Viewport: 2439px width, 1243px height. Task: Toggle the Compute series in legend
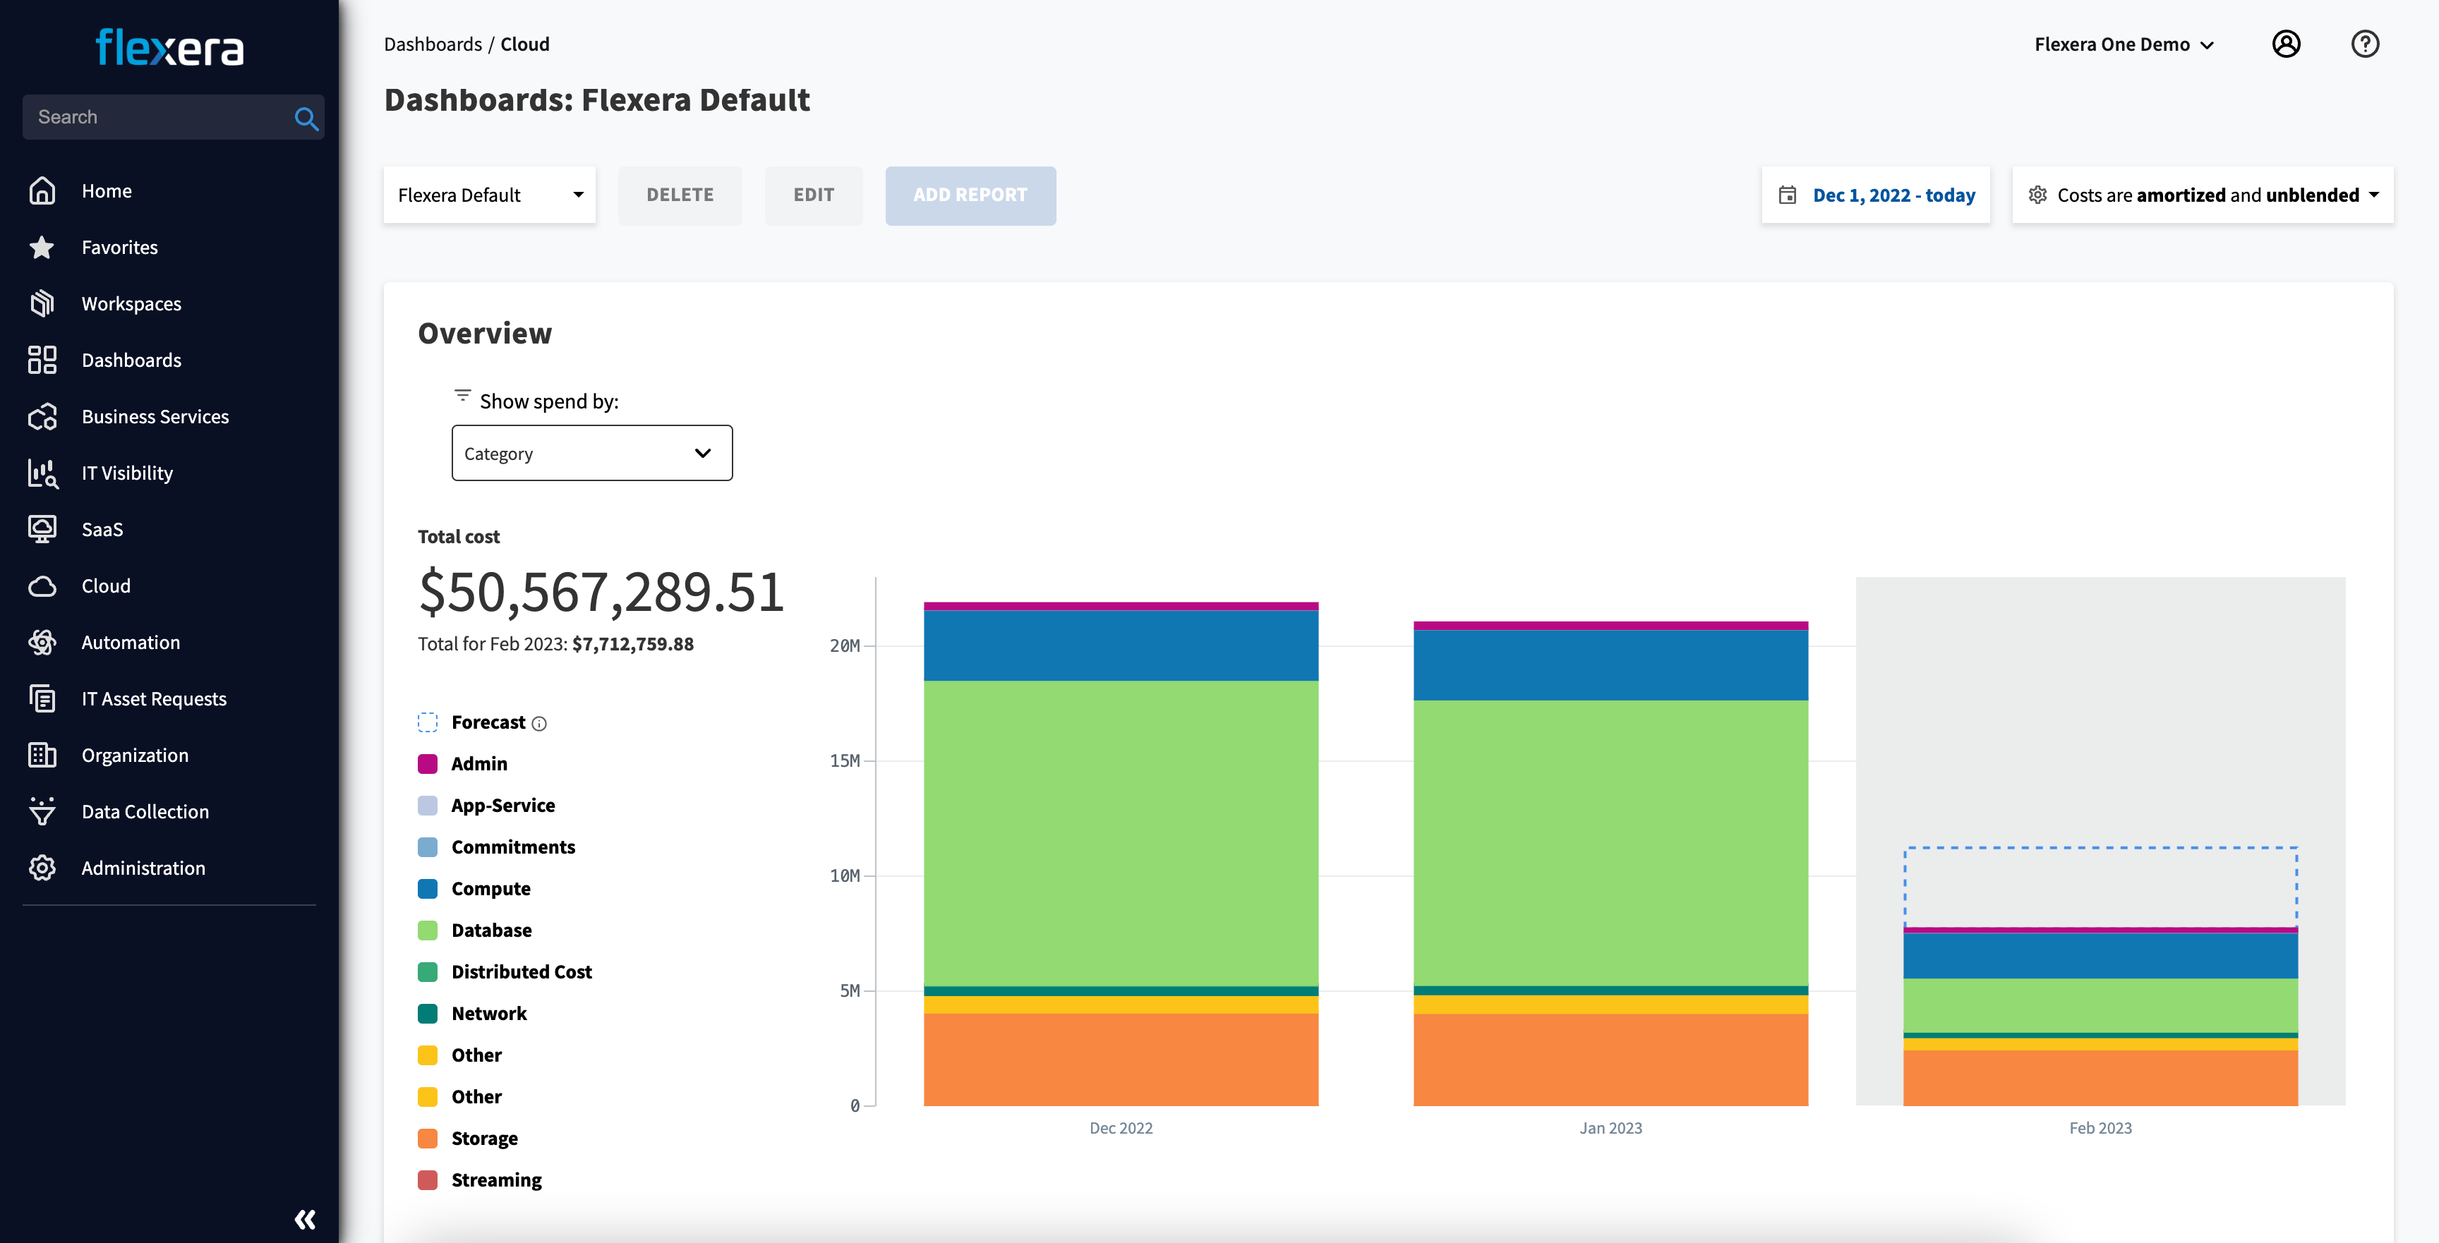tap(490, 889)
